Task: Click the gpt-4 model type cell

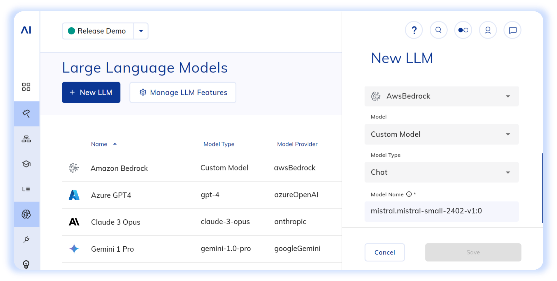Action: click(x=210, y=195)
